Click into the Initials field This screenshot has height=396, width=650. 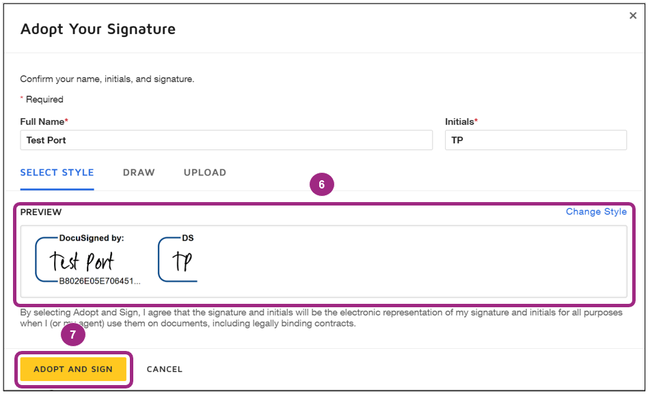click(x=535, y=140)
